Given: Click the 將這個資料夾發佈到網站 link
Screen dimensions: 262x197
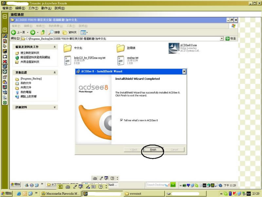Looking at the screenshot, I should 35,57.
